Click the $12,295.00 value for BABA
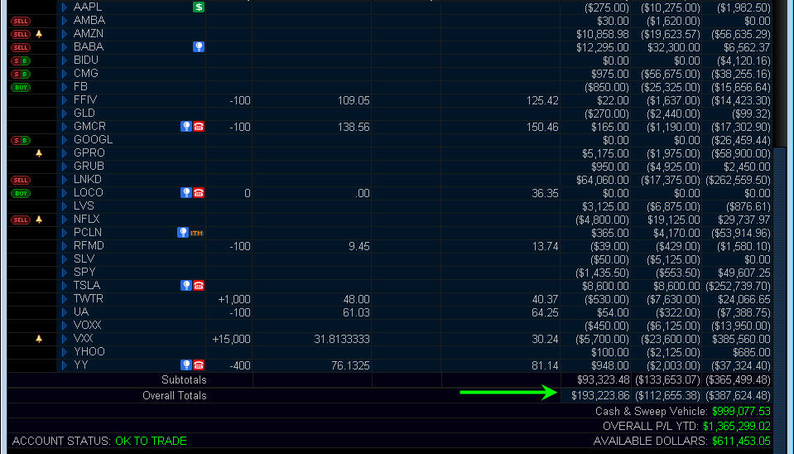 603,47
